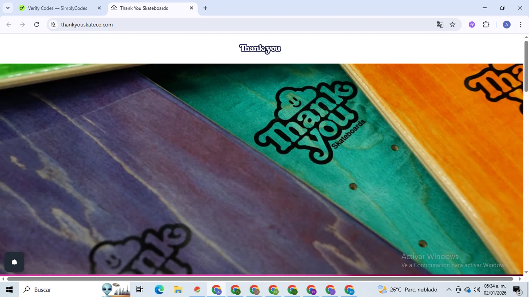
Task: Reload the current page
Action: 36,25
